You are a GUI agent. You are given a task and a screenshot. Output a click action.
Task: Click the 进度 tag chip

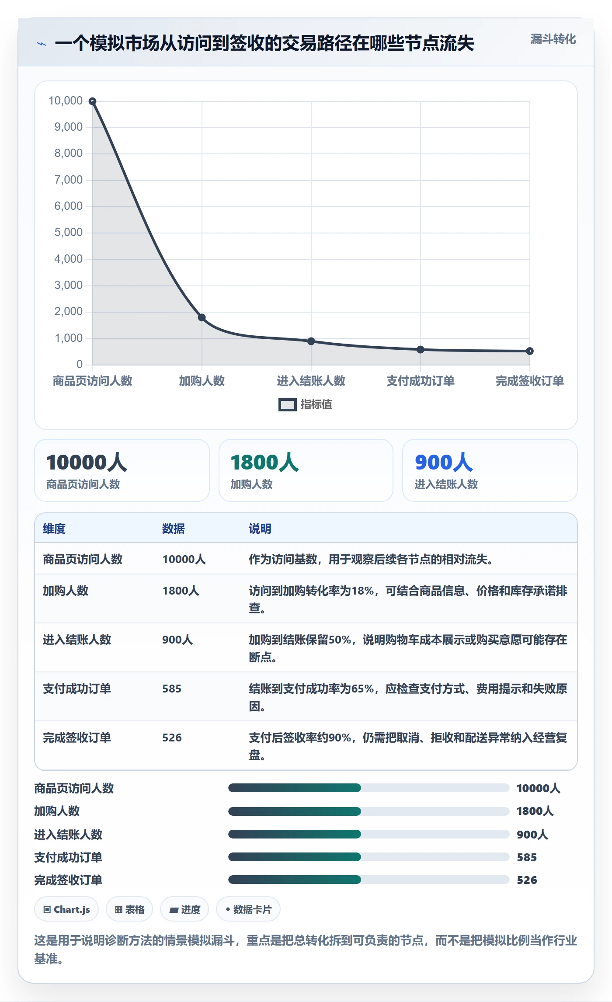pyautogui.click(x=184, y=909)
